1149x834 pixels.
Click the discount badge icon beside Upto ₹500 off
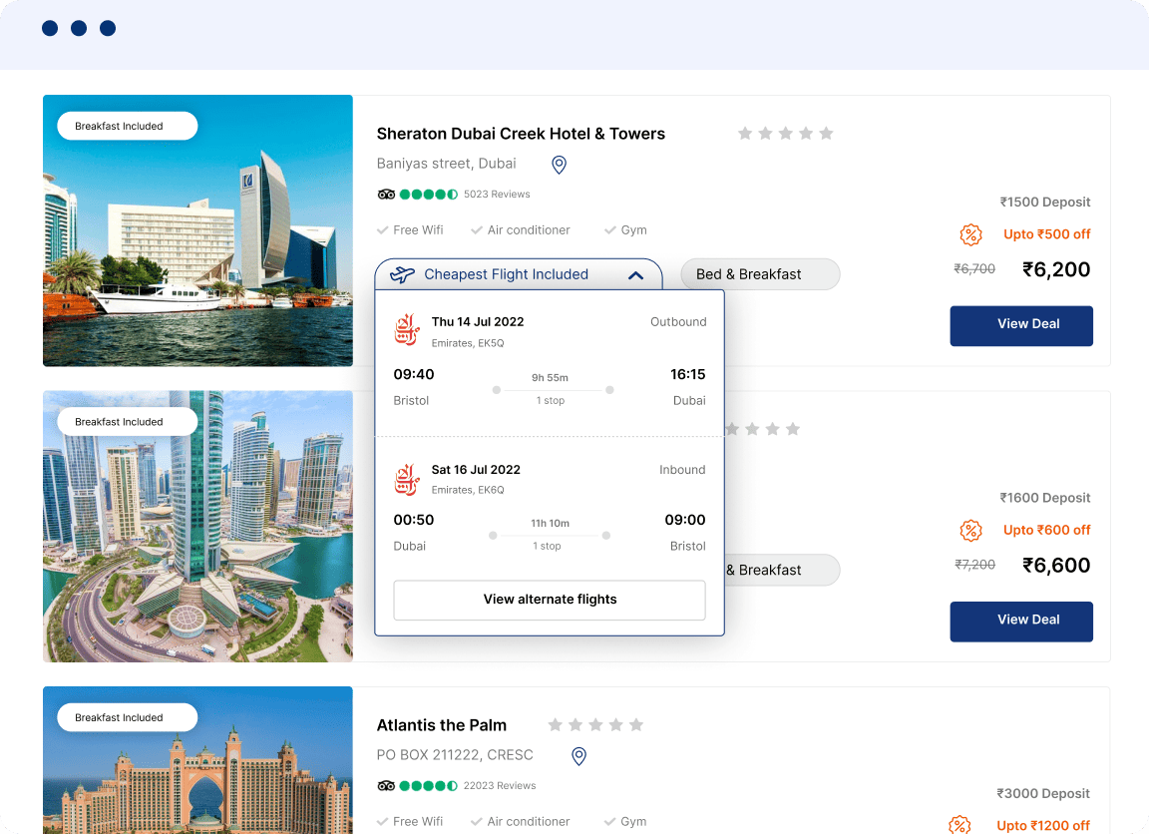point(970,234)
